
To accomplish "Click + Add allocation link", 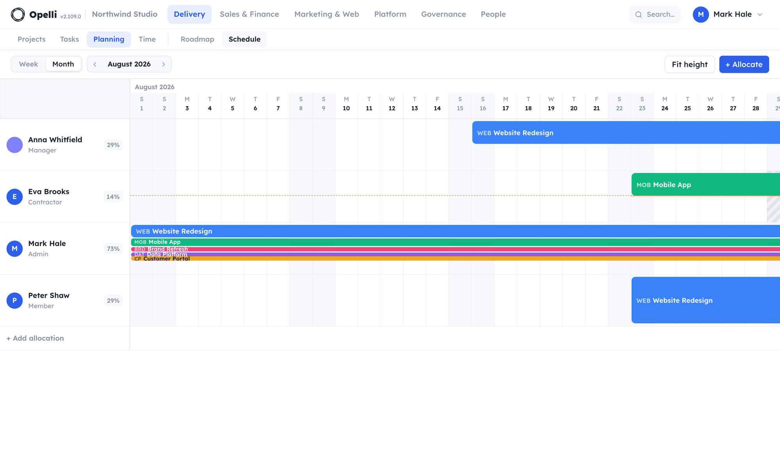I will (35, 338).
